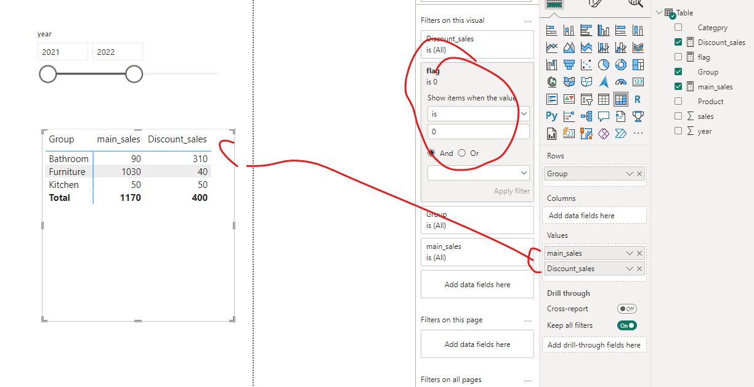Insert a Card 123 visual
The image size is (754, 387).
[638, 82]
